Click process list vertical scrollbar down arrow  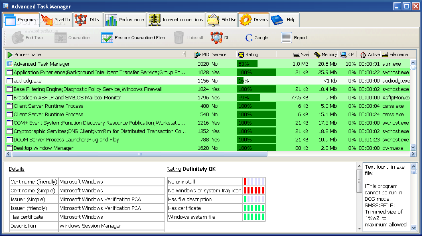413,147
